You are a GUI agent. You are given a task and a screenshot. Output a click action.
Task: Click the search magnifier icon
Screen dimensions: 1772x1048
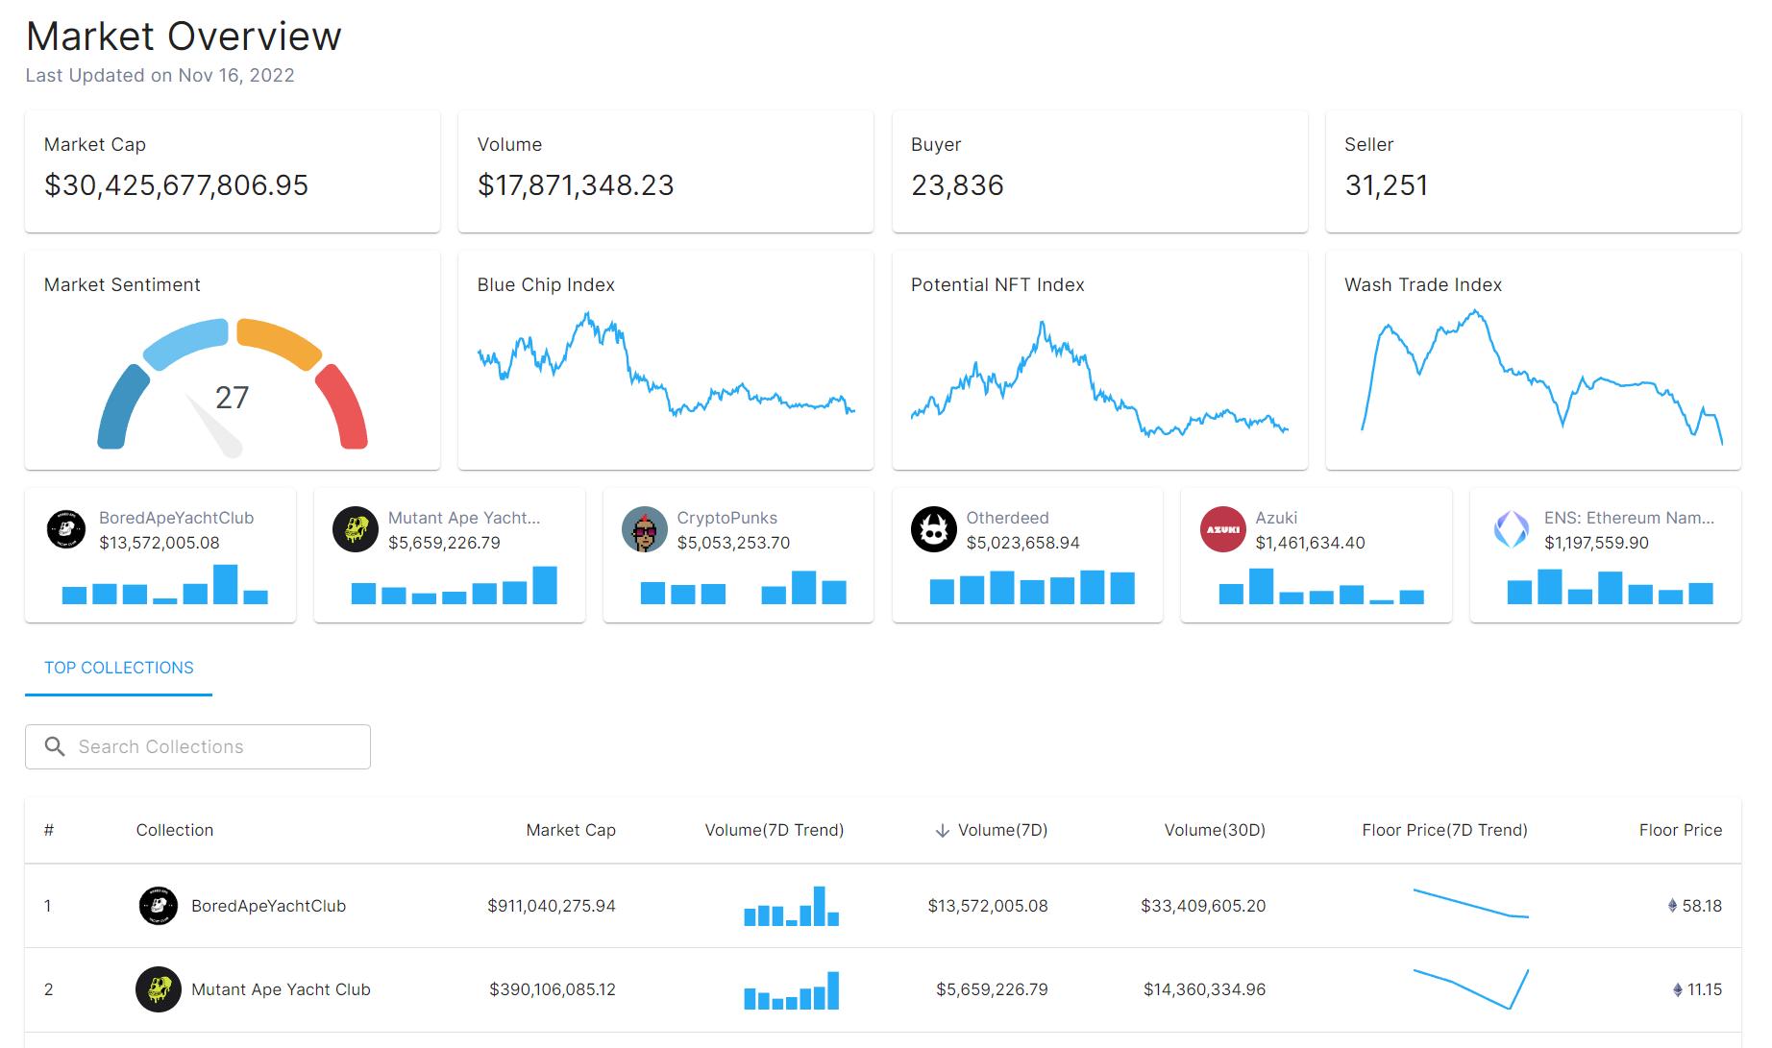click(x=56, y=746)
